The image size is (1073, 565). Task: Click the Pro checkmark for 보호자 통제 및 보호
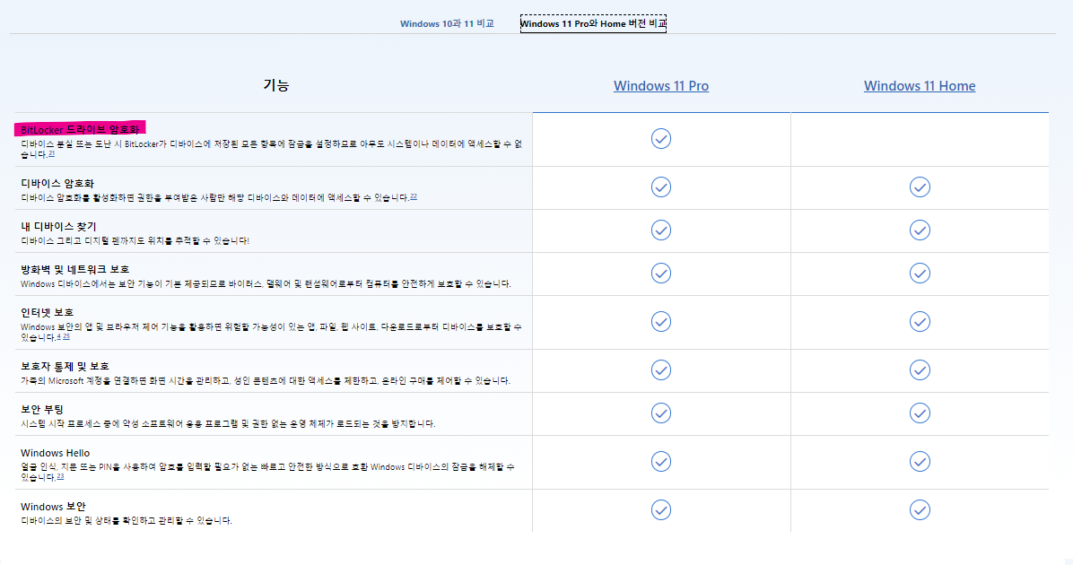[661, 370]
